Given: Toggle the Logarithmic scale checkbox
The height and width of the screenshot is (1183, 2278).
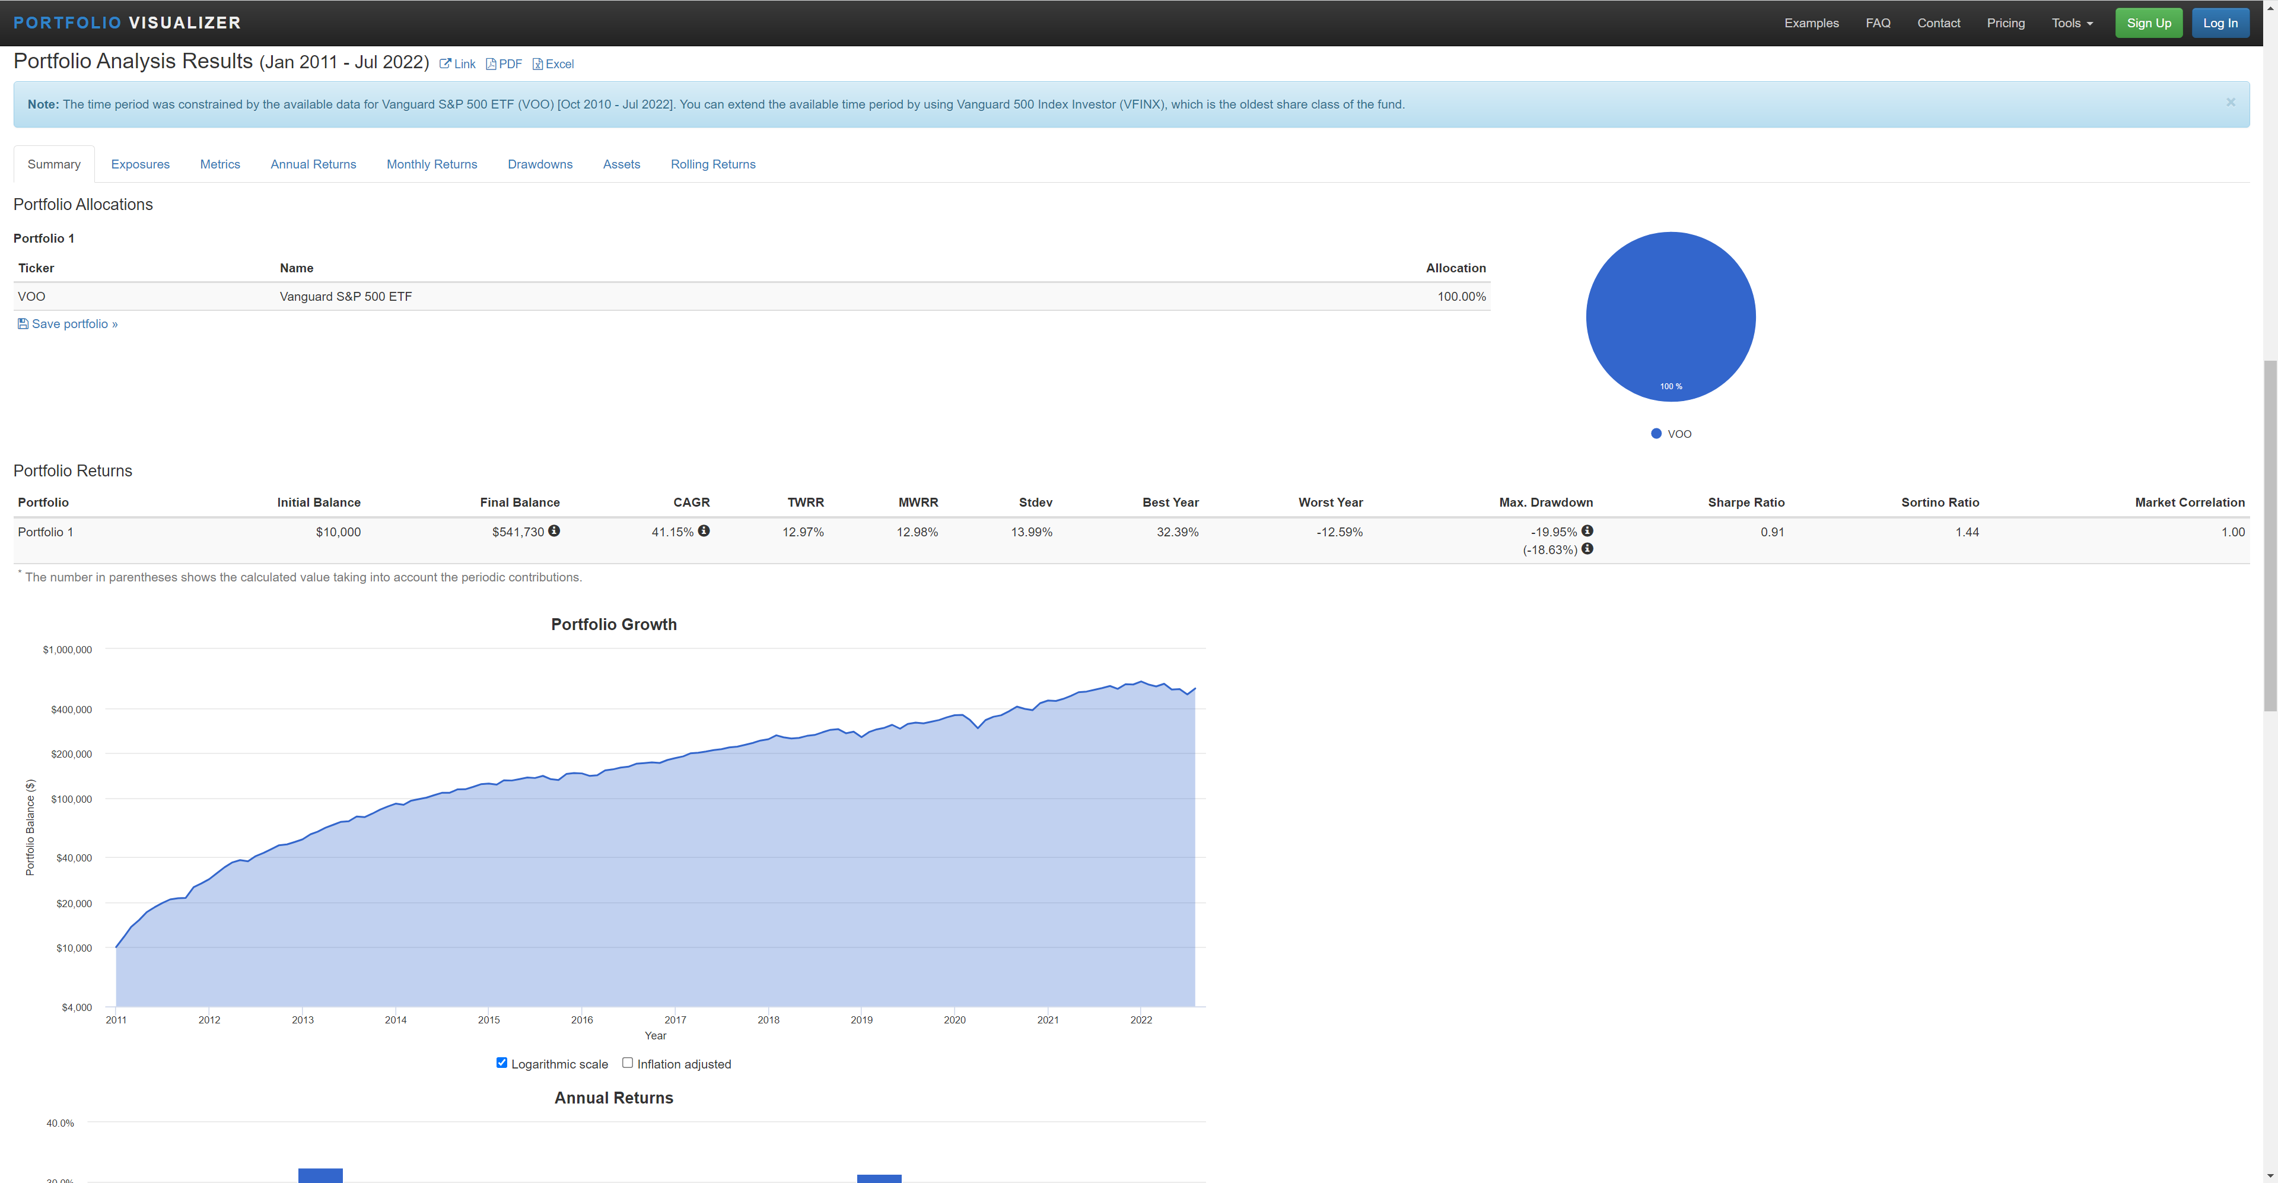Looking at the screenshot, I should click(x=501, y=1063).
